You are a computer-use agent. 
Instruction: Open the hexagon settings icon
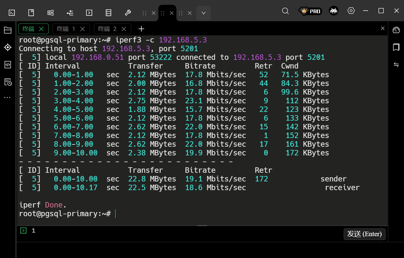[x=351, y=11]
